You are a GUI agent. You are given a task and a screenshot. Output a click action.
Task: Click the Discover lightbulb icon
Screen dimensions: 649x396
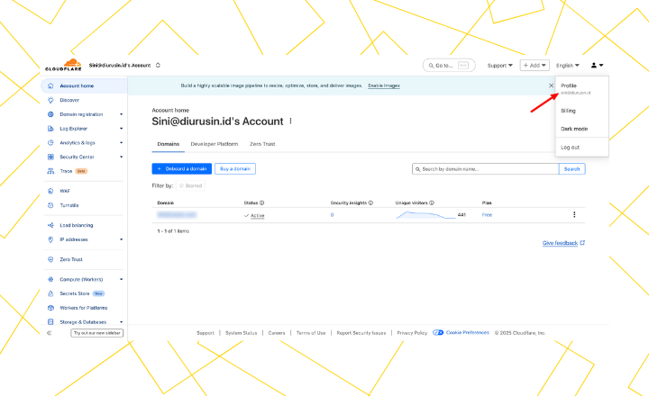coord(50,100)
